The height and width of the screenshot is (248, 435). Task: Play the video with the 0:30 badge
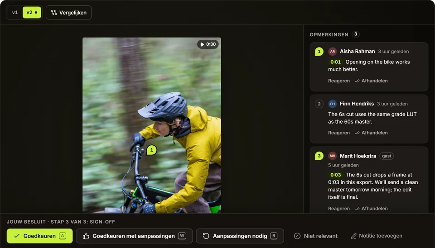208,44
